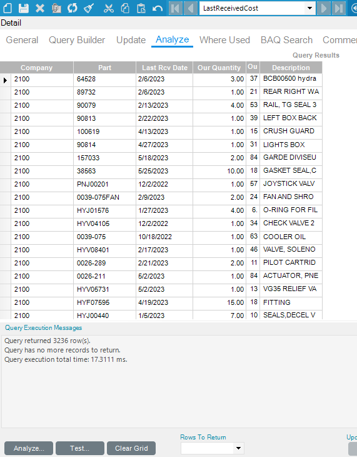Click description COOLER OIL

click(291, 237)
